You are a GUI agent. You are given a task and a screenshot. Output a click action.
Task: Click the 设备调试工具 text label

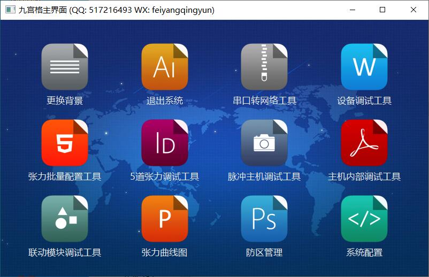pyautogui.click(x=364, y=101)
